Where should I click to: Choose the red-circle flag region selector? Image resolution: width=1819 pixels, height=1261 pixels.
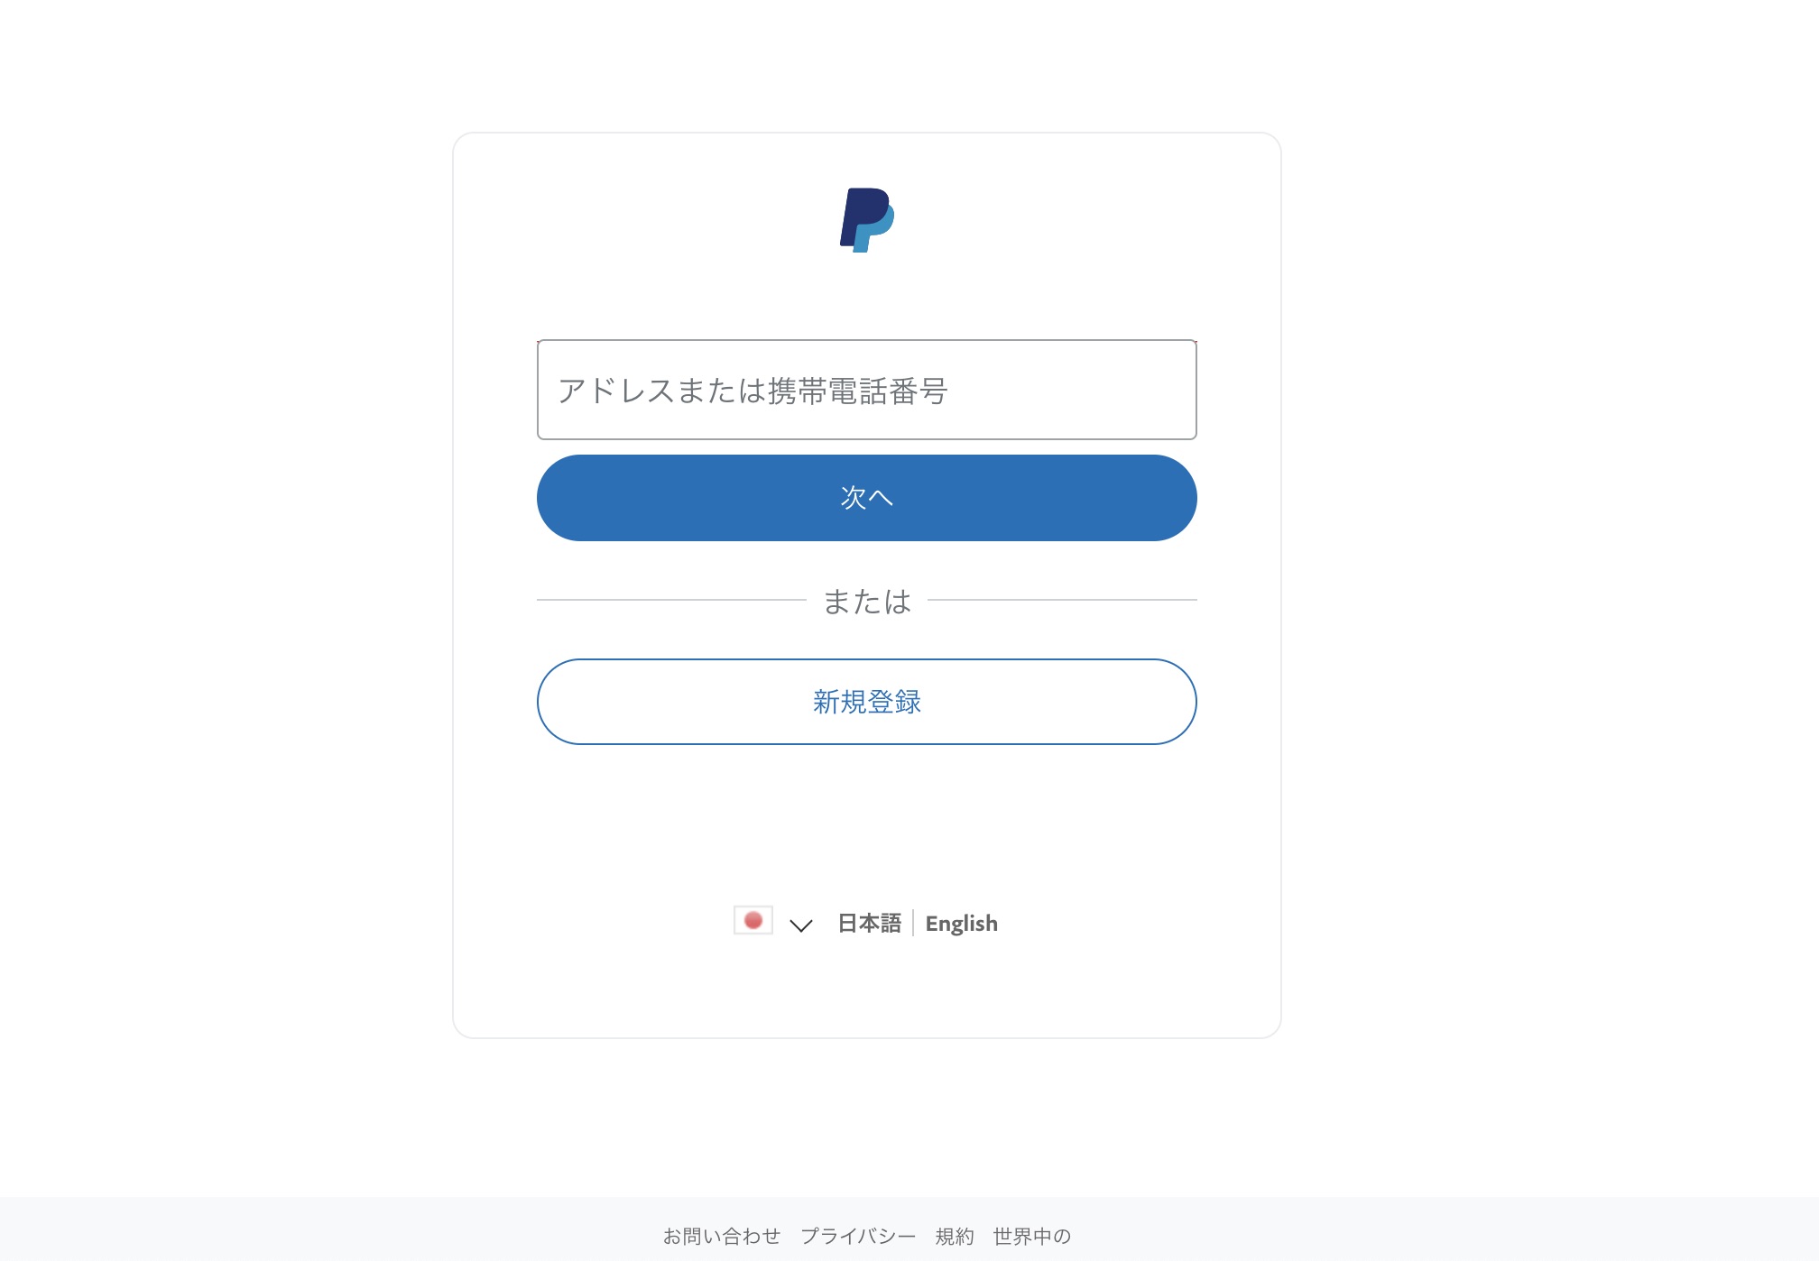(753, 920)
